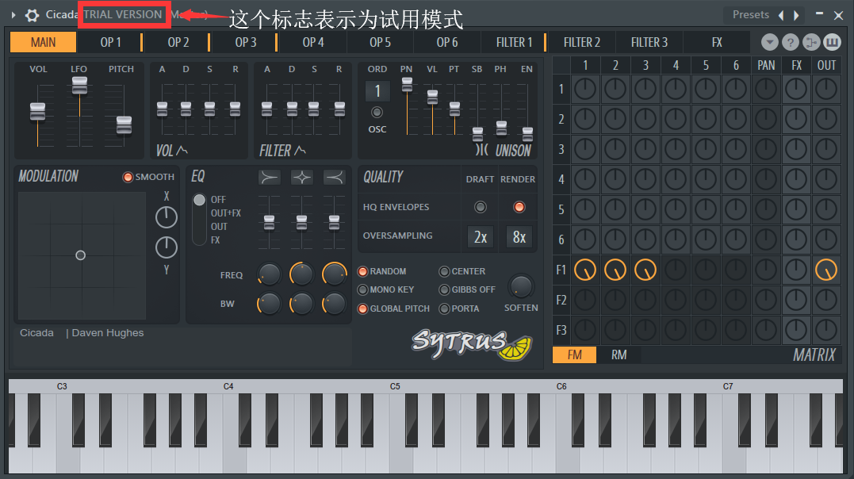Open the OP 1 tab
This screenshot has width=854, height=479.
(110, 42)
